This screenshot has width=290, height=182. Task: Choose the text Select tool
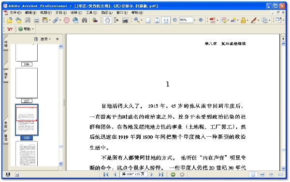pos(116,20)
